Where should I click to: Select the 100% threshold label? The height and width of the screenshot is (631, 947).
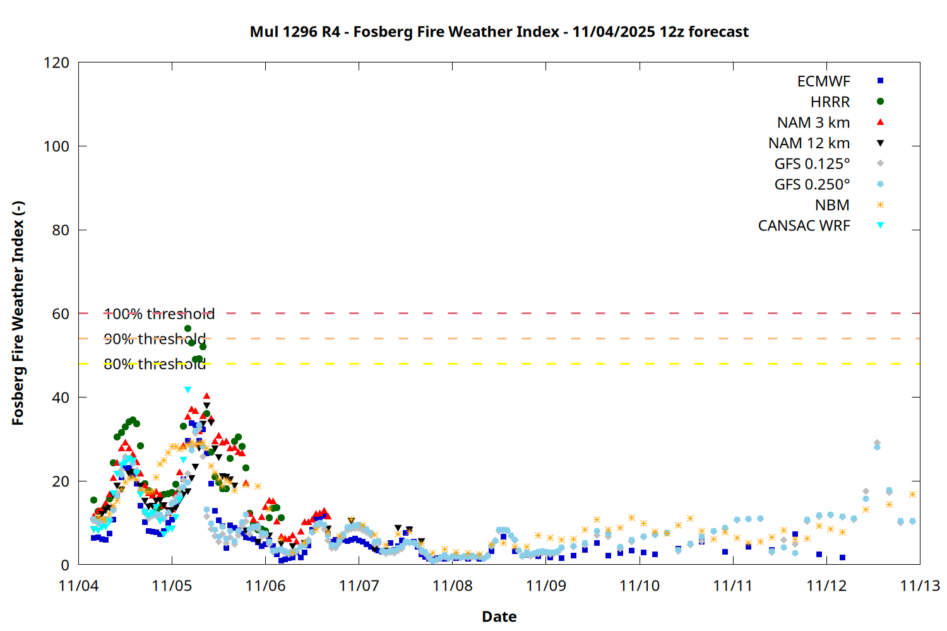click(x=159, y=314)
